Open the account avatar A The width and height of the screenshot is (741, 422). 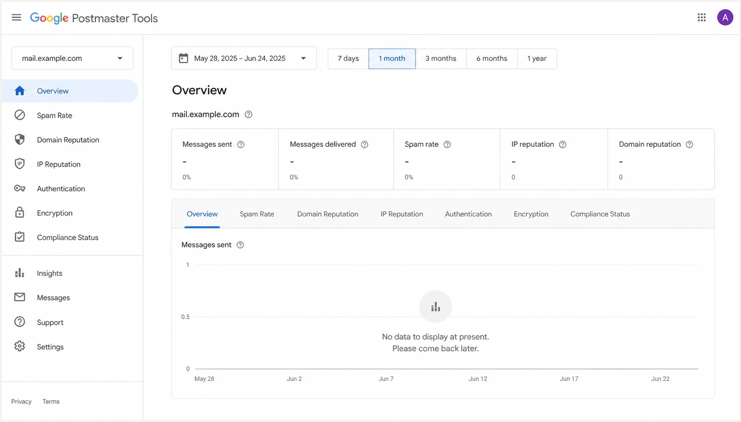point(725,17)
